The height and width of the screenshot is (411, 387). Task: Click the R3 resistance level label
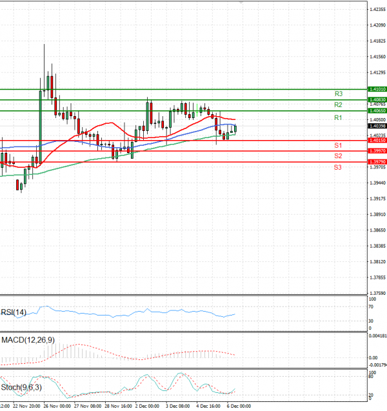pyautogui.click(x=337, y=94)
